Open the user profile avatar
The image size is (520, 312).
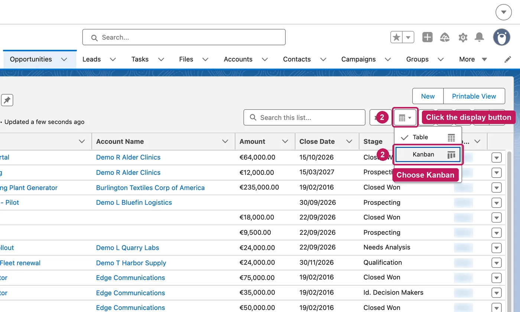coord(501,37)
